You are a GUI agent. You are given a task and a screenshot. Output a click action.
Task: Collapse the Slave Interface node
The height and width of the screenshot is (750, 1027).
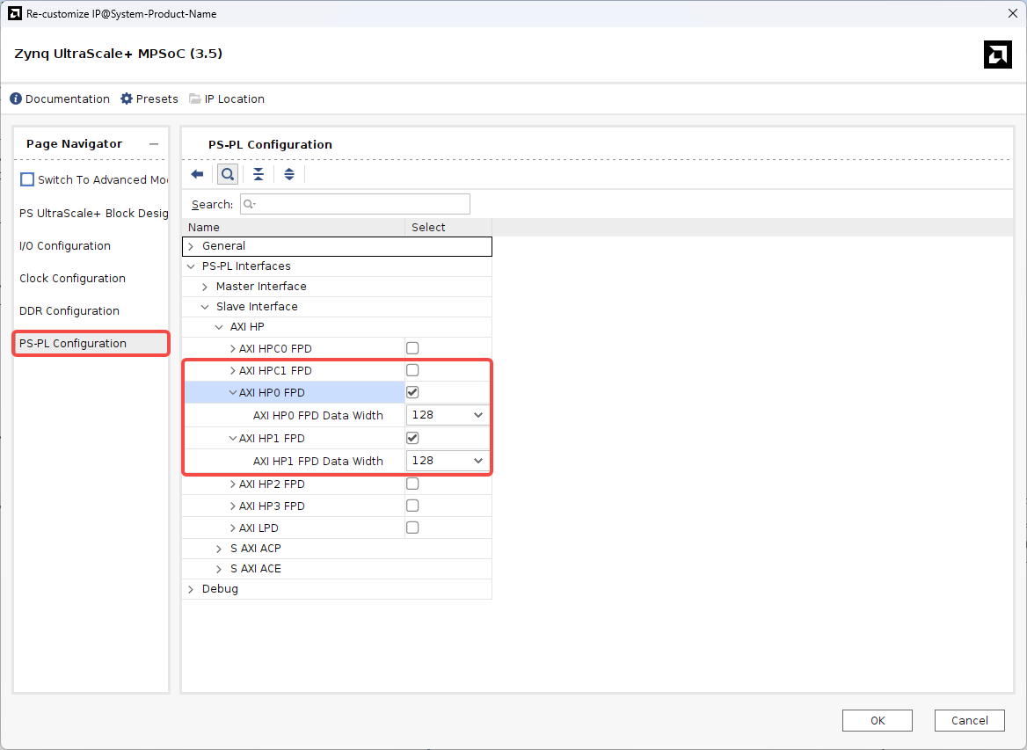pos(205,307)
